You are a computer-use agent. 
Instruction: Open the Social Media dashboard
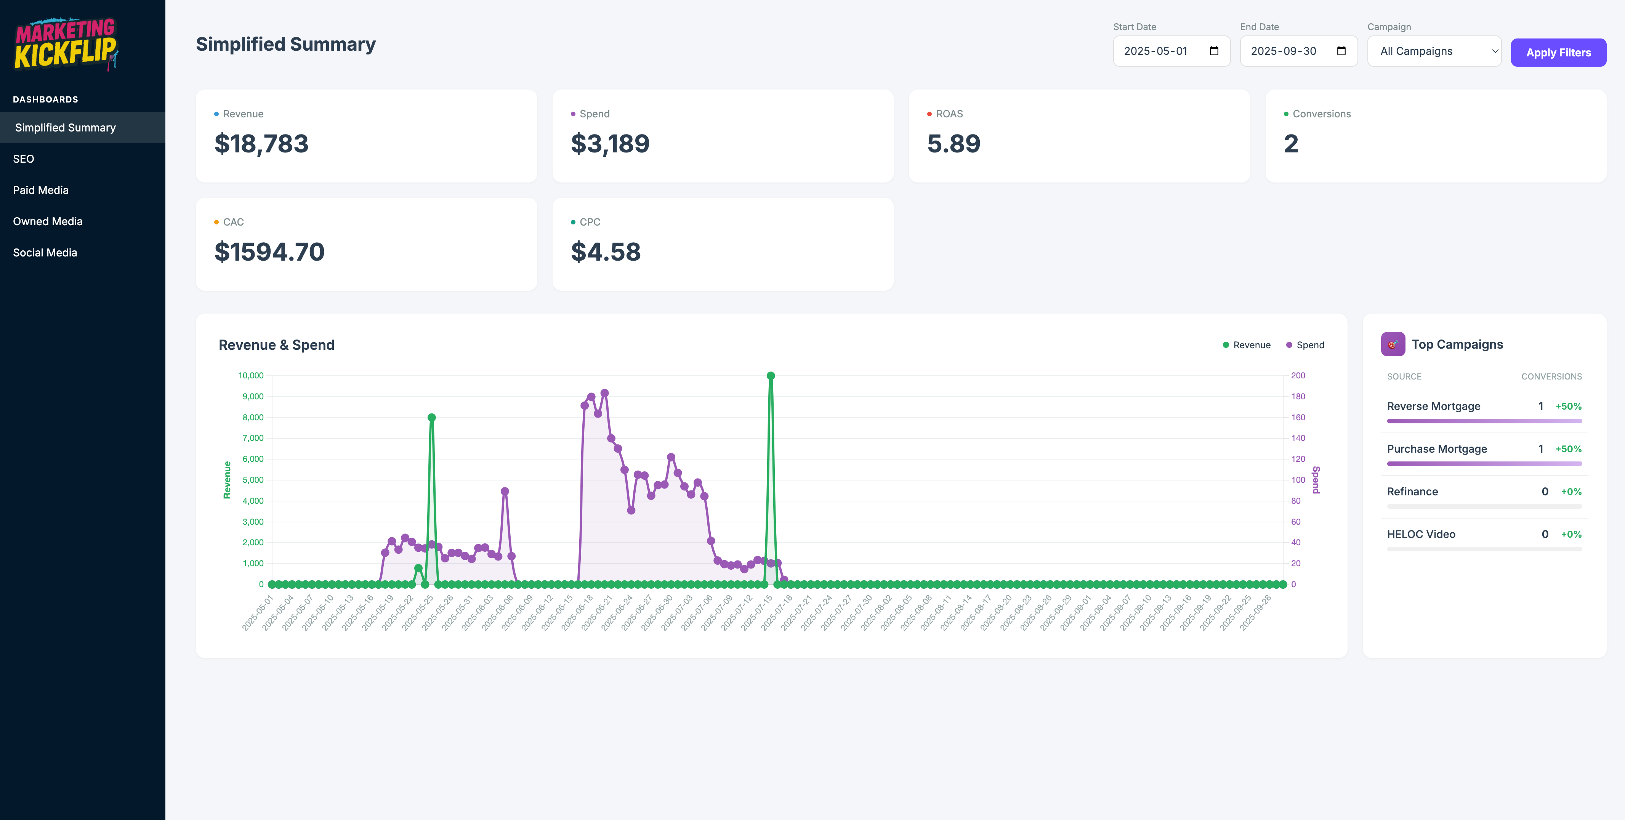tap(45, 252)
